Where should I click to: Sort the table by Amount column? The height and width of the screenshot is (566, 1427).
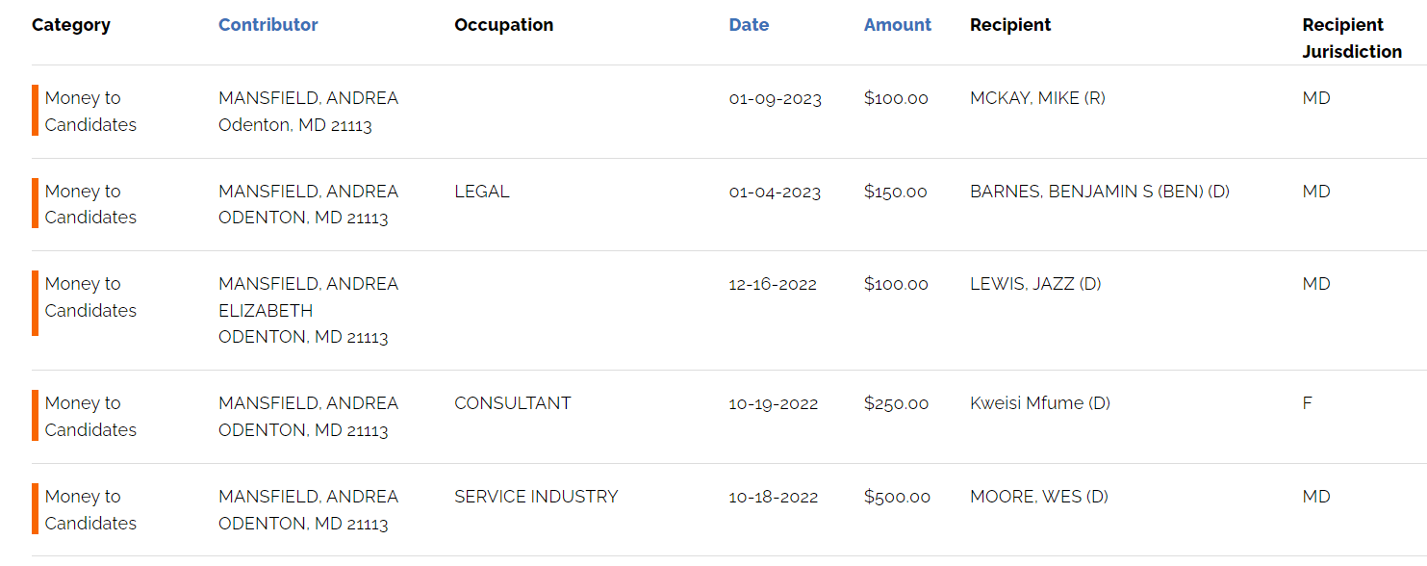[897, 25]
